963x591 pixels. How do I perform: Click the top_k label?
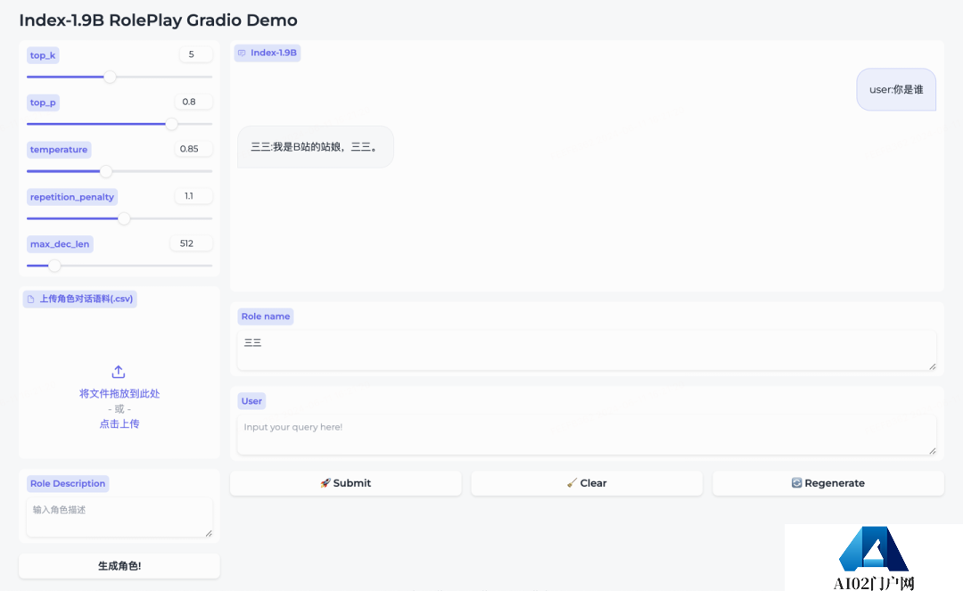point(43,55)
